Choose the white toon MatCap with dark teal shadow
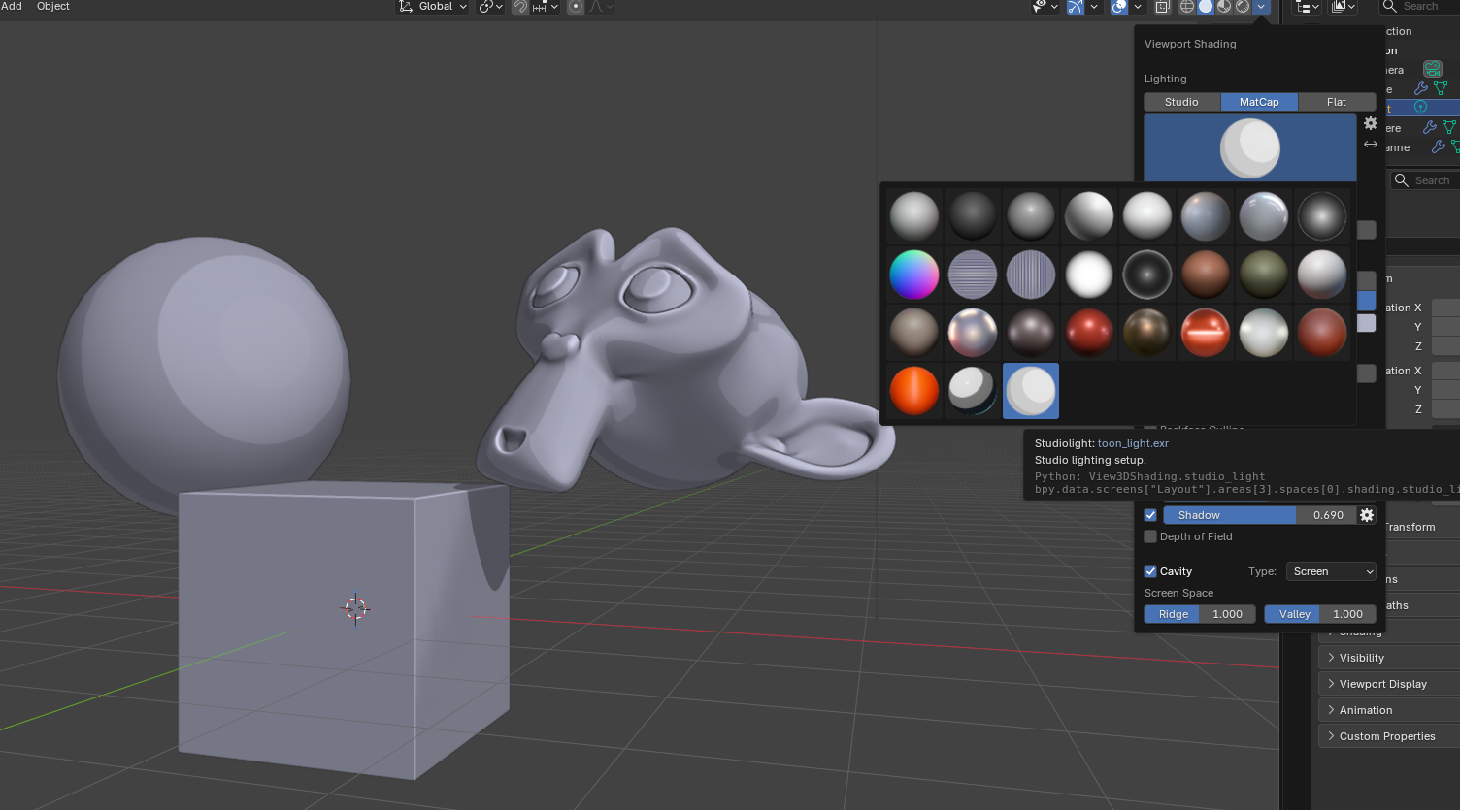The width and height of the screenshot is (1460, 810). tap(973, 390)
